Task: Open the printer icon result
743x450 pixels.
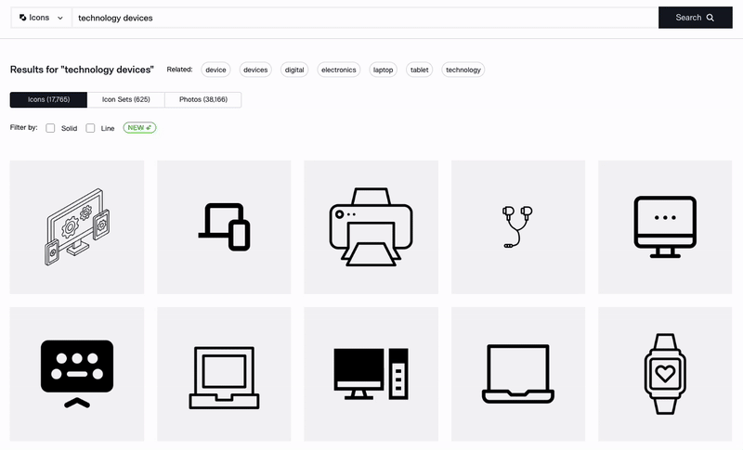Action: tap(371, 227)
